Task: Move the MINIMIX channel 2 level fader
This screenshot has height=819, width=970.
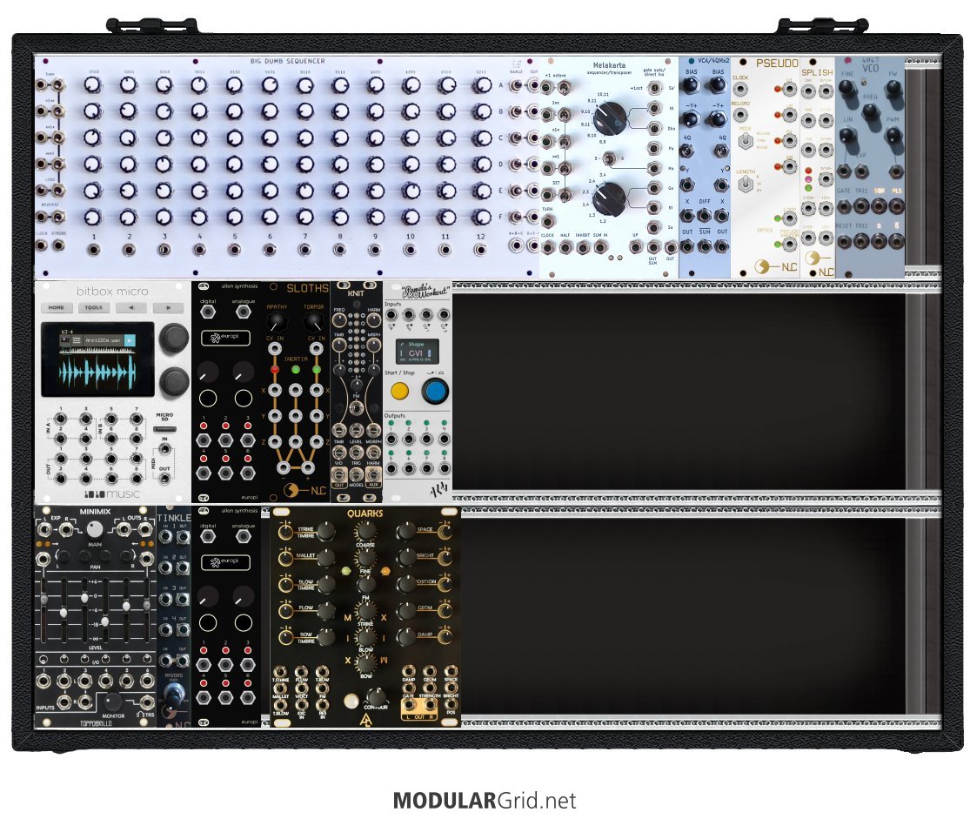Action: (64, 612)
